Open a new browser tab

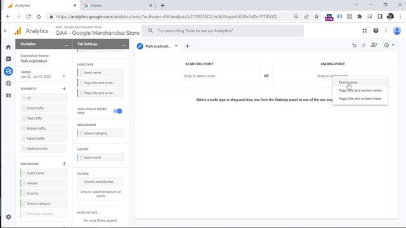point(162,6)
